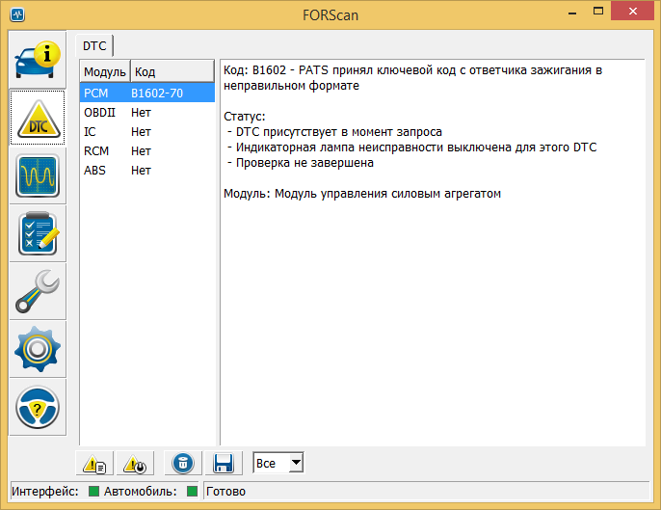Sort by the "Код" column header

pos(172,71)
